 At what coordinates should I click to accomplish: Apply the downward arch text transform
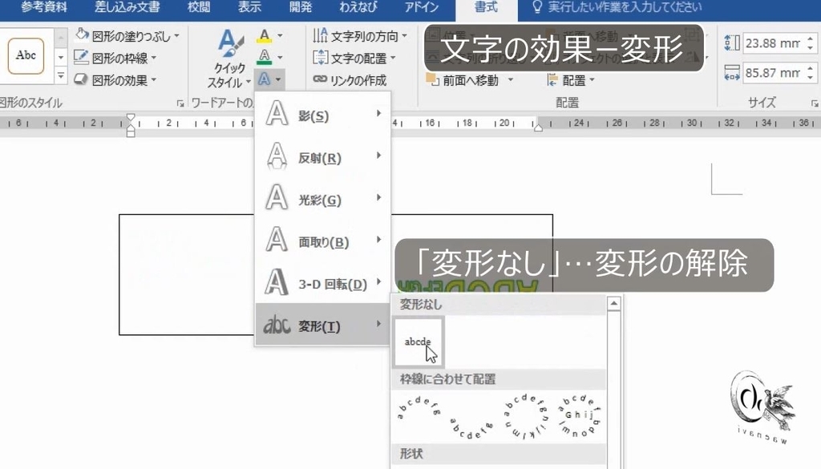pyautogui.click(x=471, y=429)
